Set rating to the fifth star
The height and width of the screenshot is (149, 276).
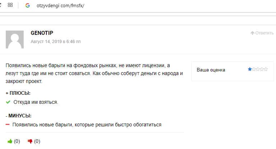pyautogui.click(x=266, y=69)
